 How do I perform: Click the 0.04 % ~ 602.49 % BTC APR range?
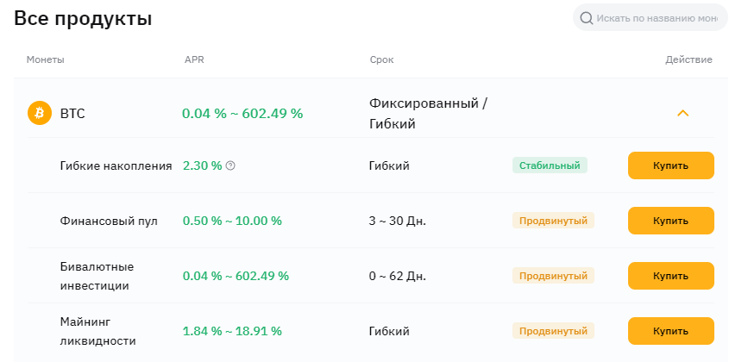[242, 113]
